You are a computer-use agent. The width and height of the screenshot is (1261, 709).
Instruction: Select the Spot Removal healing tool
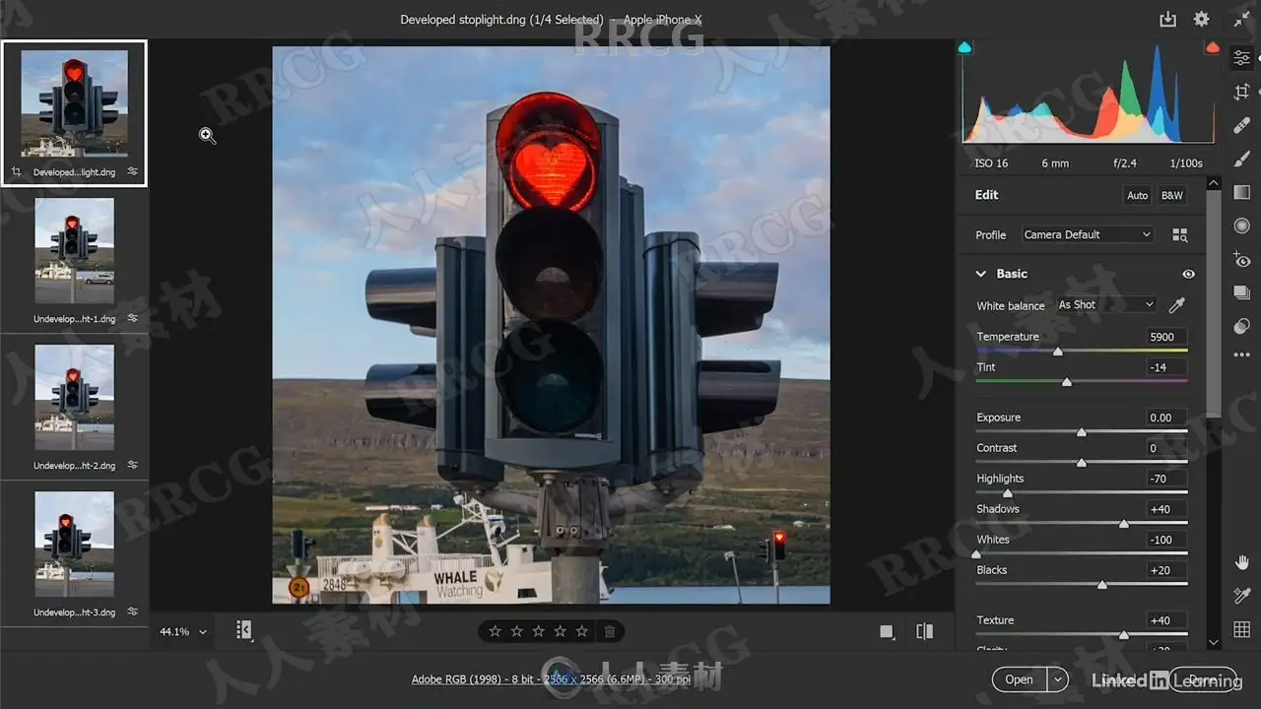1241,125
